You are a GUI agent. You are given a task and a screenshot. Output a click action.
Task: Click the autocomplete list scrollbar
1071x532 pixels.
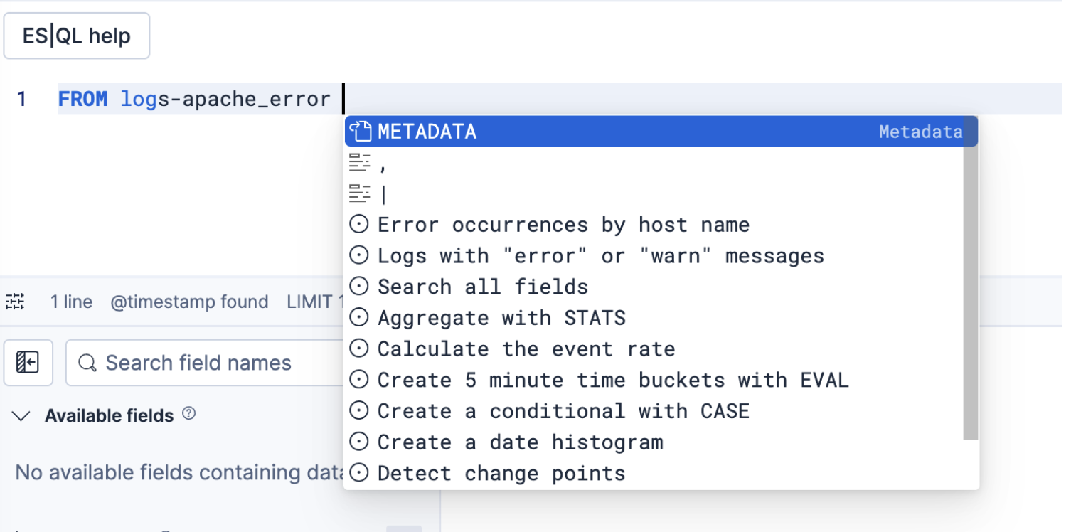(970, 284)
